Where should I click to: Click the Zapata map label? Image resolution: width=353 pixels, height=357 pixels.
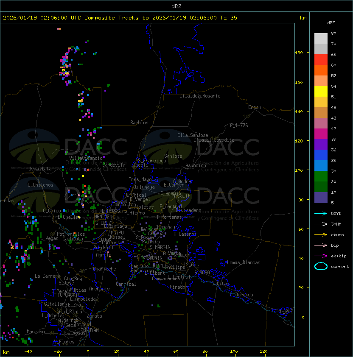(94, 316)
